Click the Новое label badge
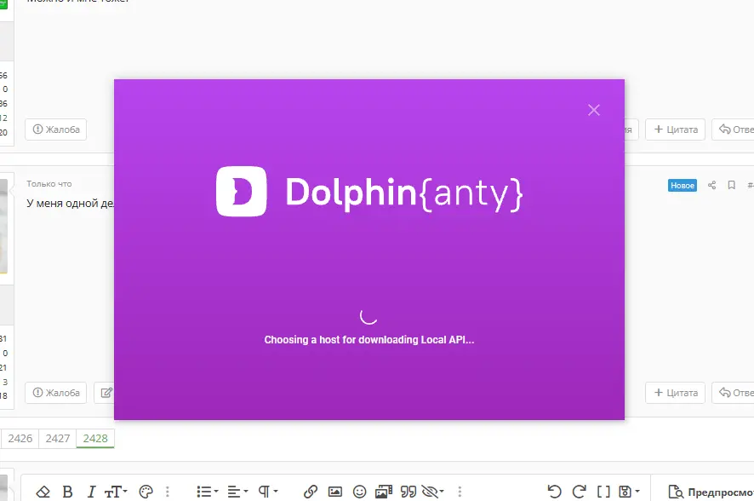 (x=683, y=185)
